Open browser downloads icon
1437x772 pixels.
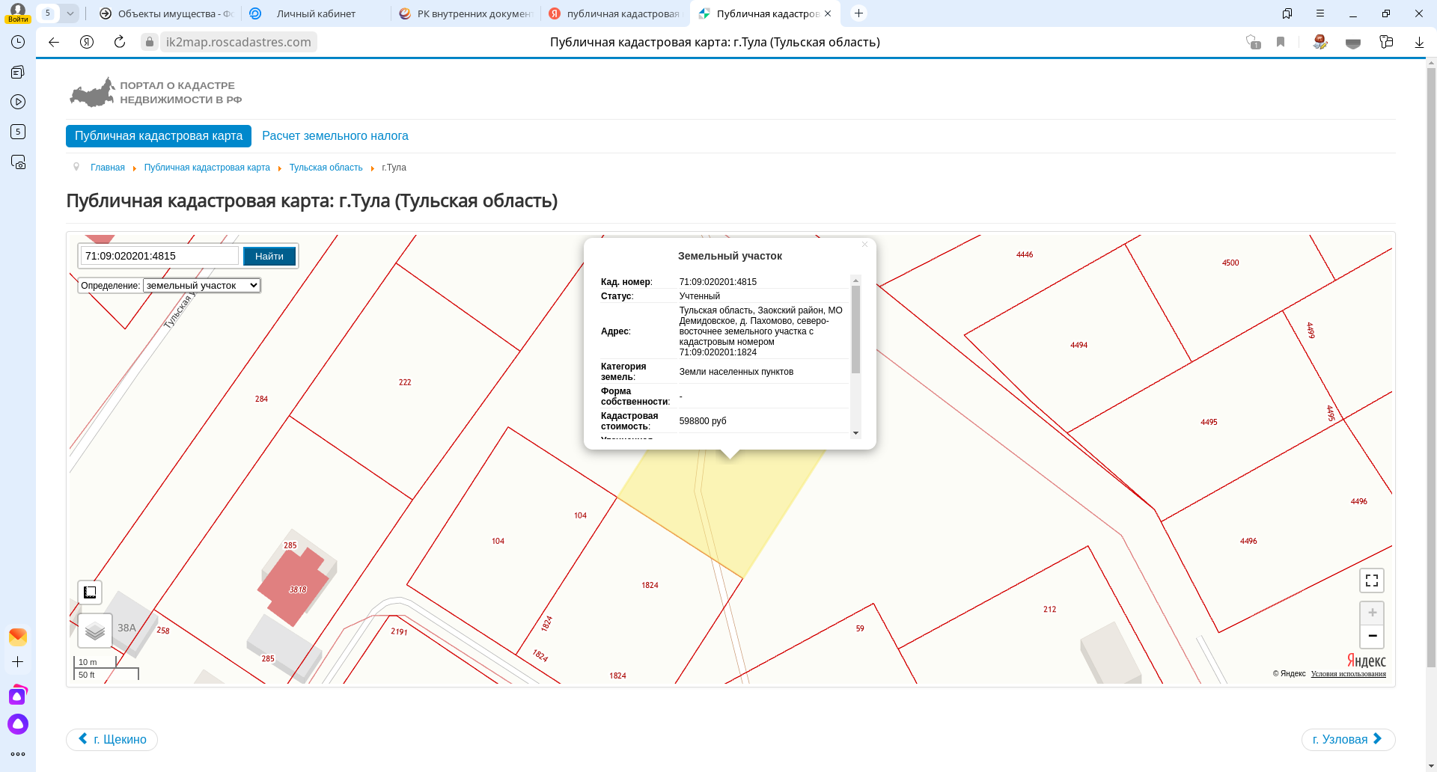(1419, 42)
